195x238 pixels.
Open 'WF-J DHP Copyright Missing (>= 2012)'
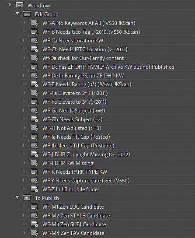86,154
